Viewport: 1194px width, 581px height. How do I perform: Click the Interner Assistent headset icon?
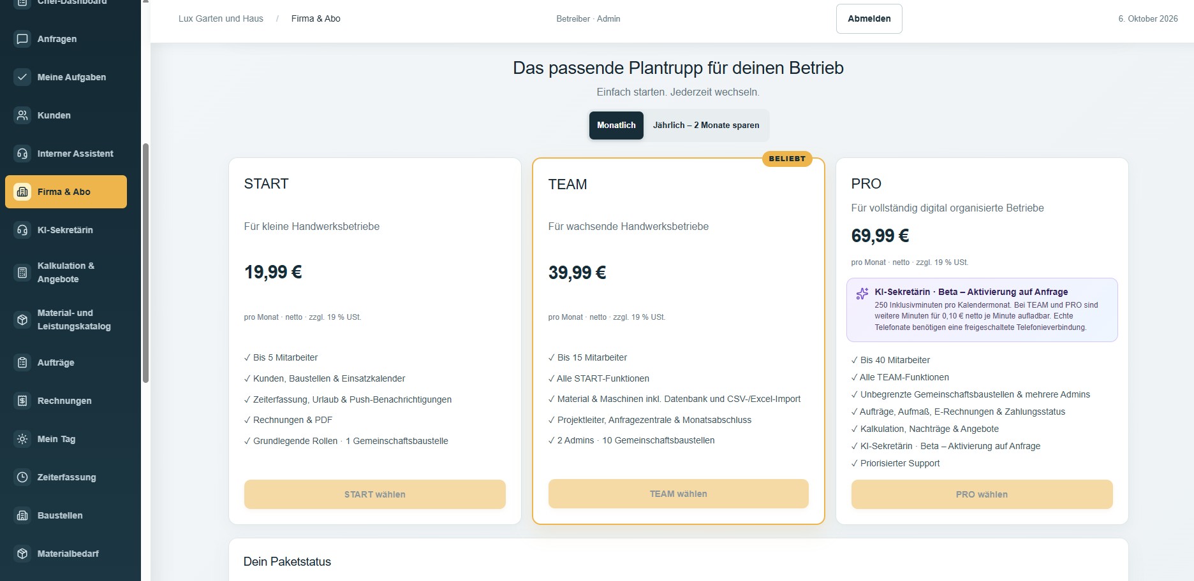(22, 154)
